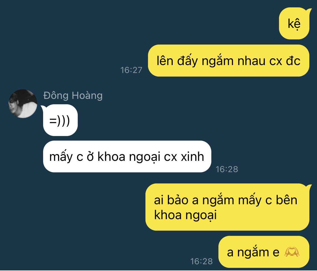Click the 16:28 timestamp beside "a ngắm e"
Viewport: 317px width, 271px height.
tap(201, 261)
